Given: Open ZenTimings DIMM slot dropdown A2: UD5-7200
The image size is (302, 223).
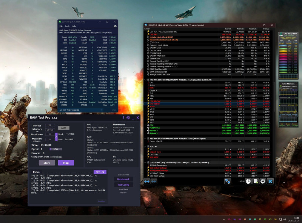Looking at the screenshot, I should 81,110.
